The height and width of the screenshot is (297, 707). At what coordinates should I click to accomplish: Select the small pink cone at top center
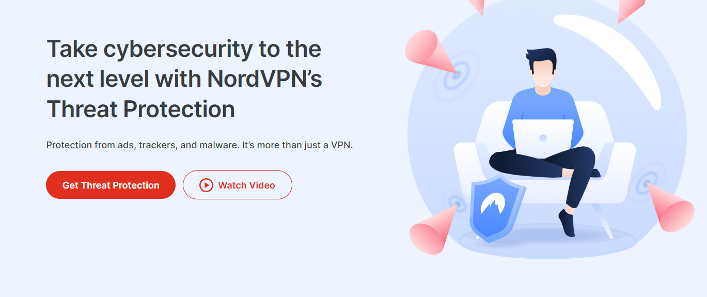[477, 6]
